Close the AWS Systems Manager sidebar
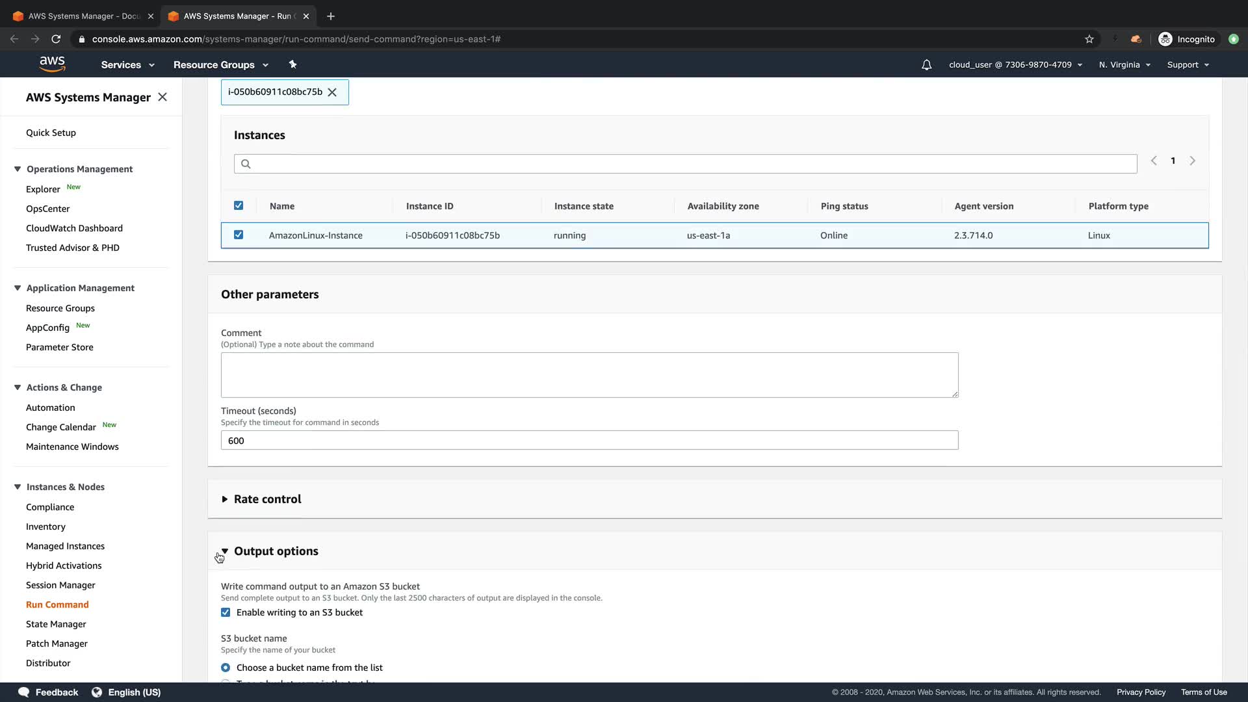The width and height of the screenshot is (1248, 702). pos(162,97)
